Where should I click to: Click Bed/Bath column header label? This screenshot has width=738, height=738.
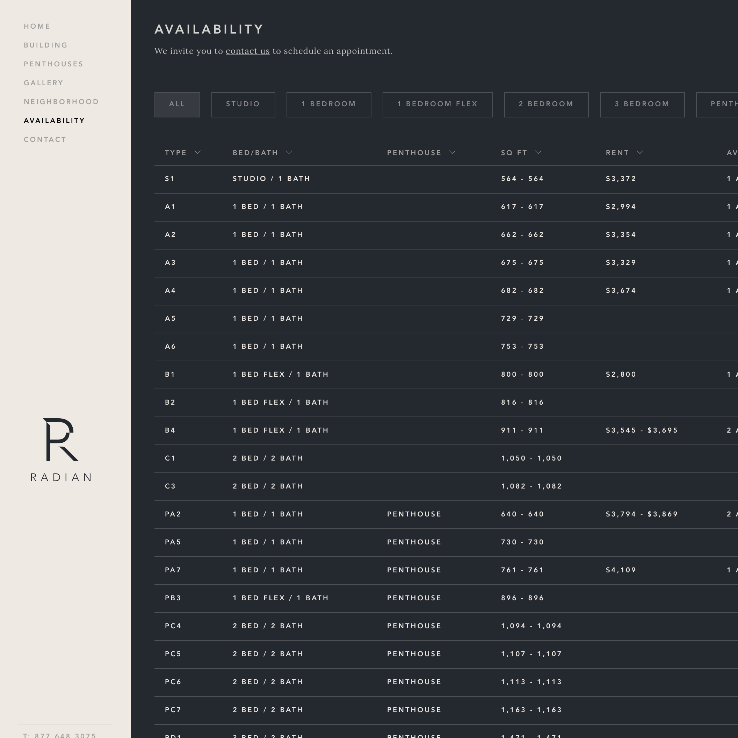tap(255, 153)
